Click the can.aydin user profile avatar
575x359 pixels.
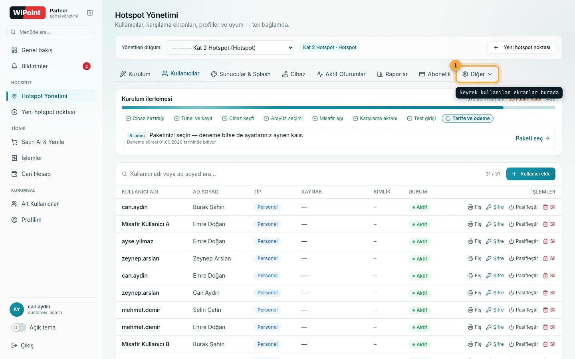[17, 310]
